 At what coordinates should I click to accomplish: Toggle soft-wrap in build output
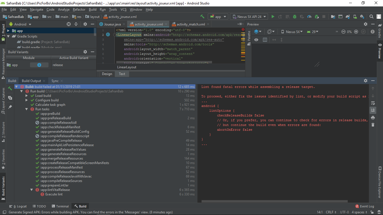[x=373, y=103]
